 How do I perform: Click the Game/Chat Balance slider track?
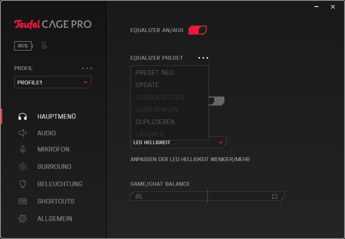pos(207,197)
